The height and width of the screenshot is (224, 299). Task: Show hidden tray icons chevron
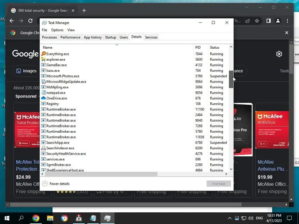coord(230,218)
